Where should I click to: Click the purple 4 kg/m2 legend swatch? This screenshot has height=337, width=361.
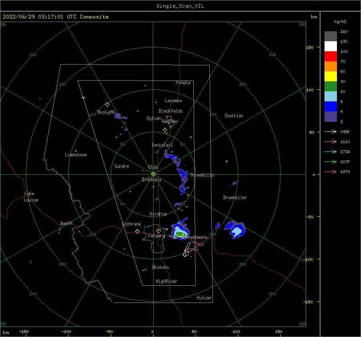coord(331,116)
